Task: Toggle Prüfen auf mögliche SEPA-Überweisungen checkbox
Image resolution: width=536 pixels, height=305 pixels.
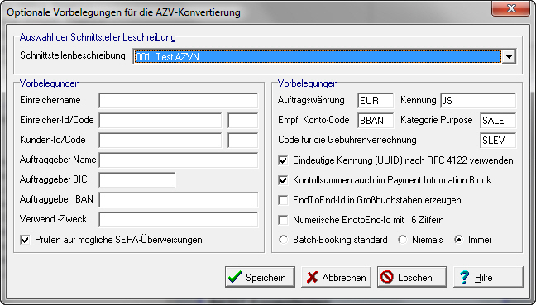Action: point(25,240)
